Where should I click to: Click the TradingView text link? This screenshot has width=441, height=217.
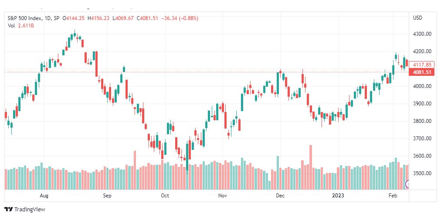tap(30, 210)
